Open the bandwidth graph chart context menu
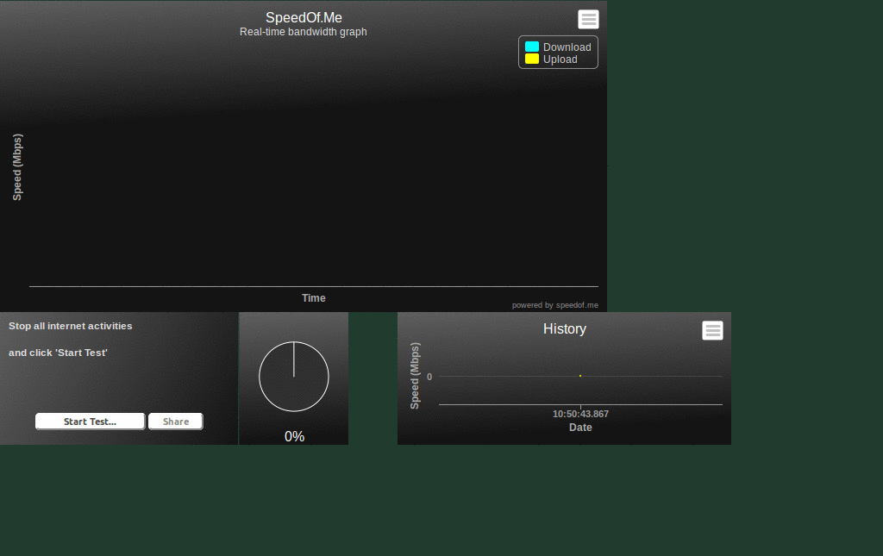The height and width of the screenshot is (556, 883). [x=588, y=19]
